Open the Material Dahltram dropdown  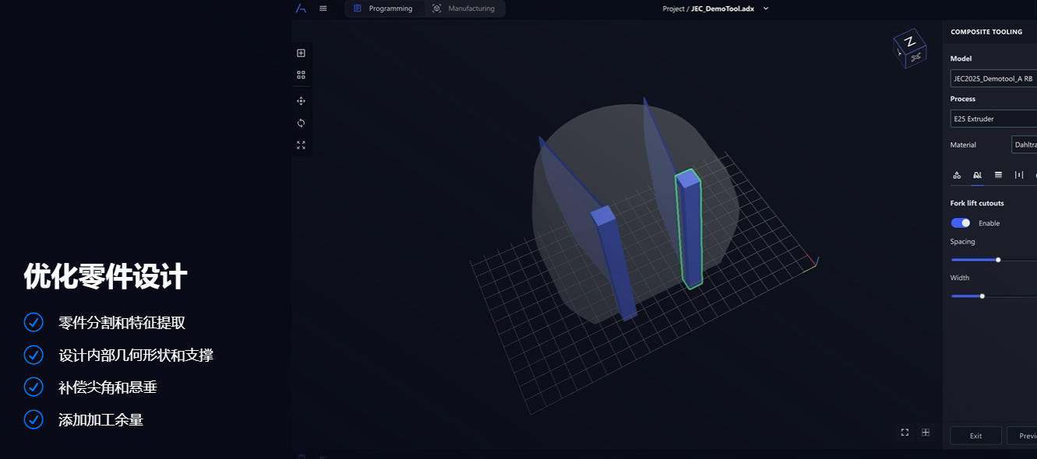click(x=1024, y=145)
